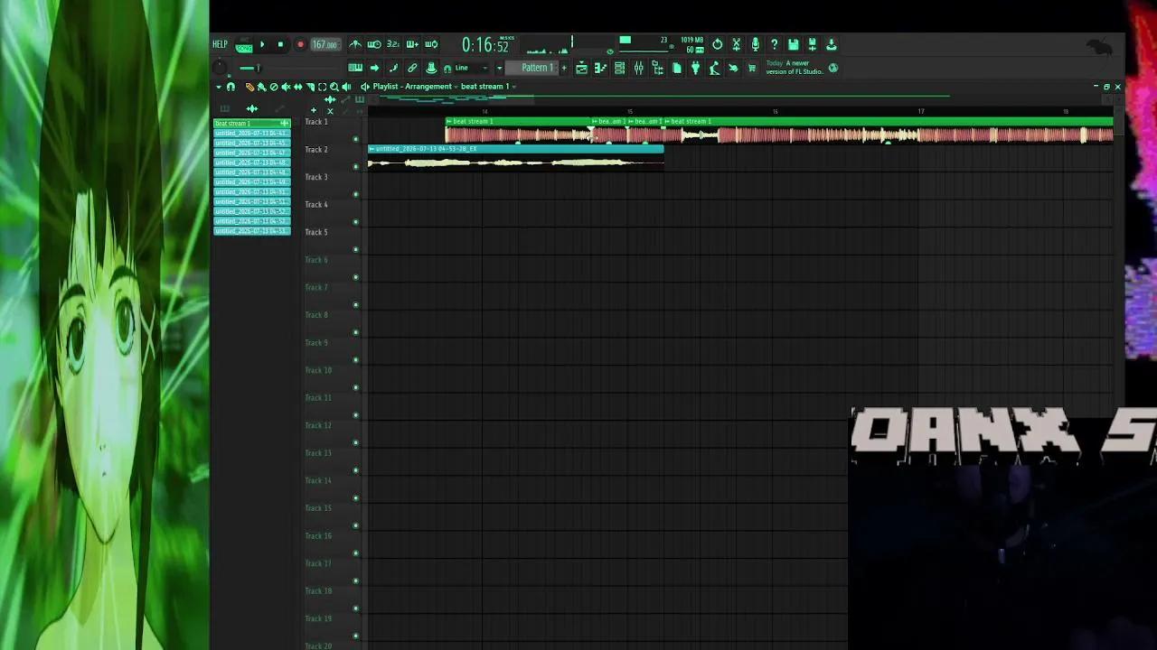Click the scissors tools icon in top toolbar
This screenshot has height=650, width=1157.
(737, 43)
